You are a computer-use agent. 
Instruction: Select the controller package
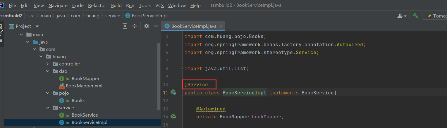[70, 64]
